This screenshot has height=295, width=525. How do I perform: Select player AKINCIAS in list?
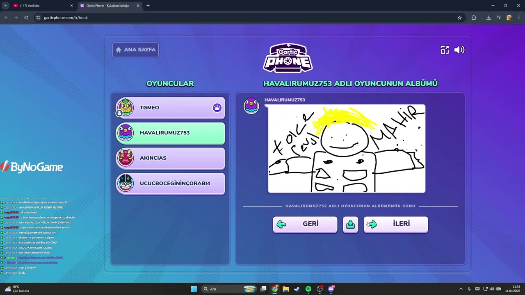tap(170, 158)
